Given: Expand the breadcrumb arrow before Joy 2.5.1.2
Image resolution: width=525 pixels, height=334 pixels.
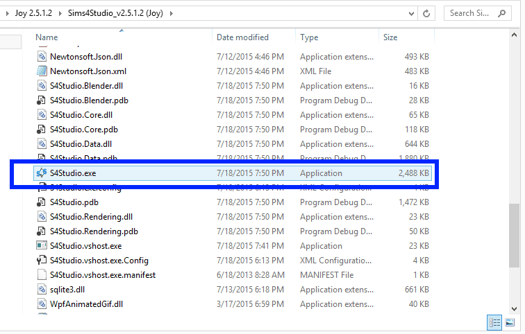Looking at the screenshot, I should tap(8, 13).
